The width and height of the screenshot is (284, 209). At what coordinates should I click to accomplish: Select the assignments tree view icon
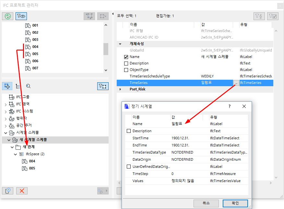coord(7,86)
